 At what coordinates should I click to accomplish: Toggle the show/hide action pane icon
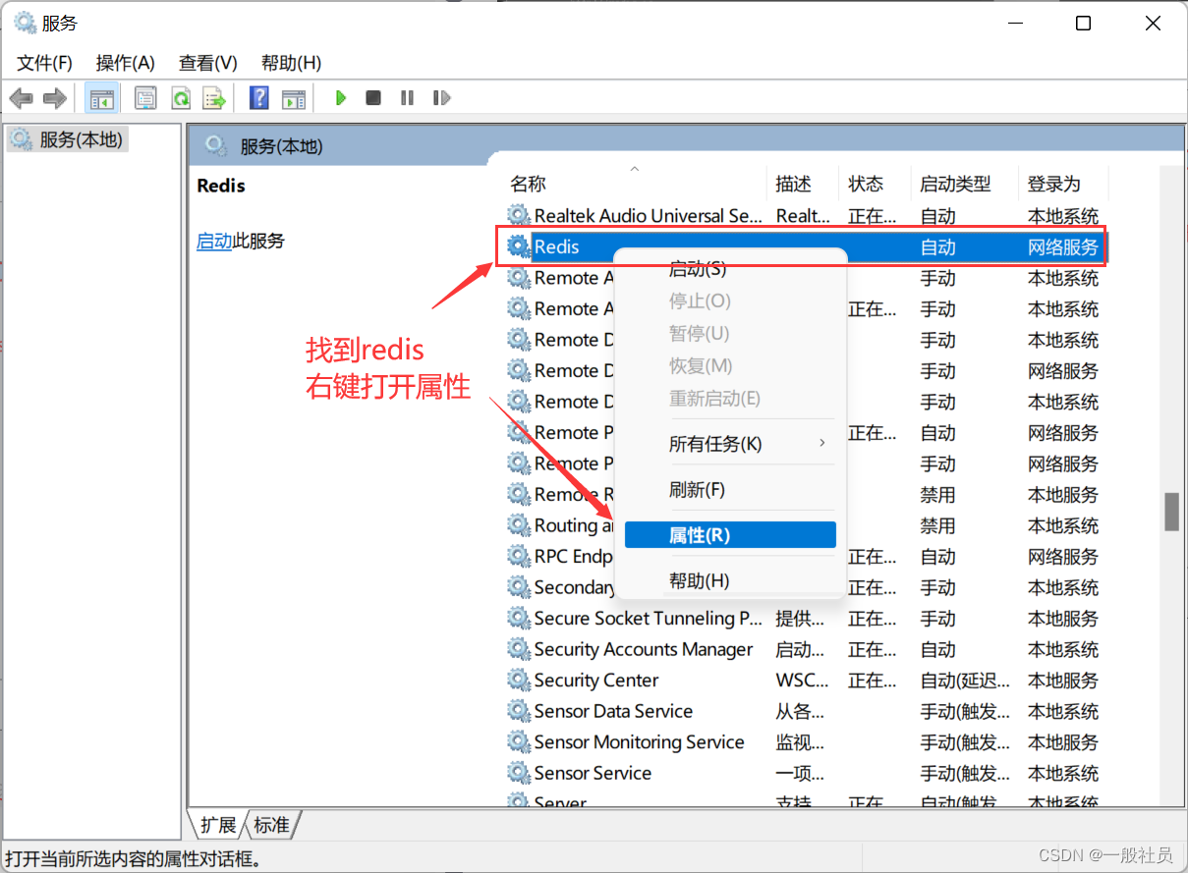[293, 98]
